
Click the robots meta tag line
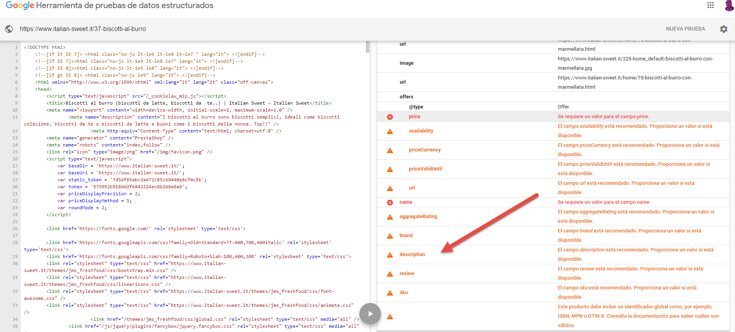[109, 145]
